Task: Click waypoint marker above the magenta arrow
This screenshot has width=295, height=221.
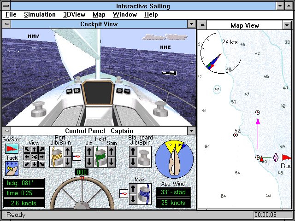Action: 258,112
